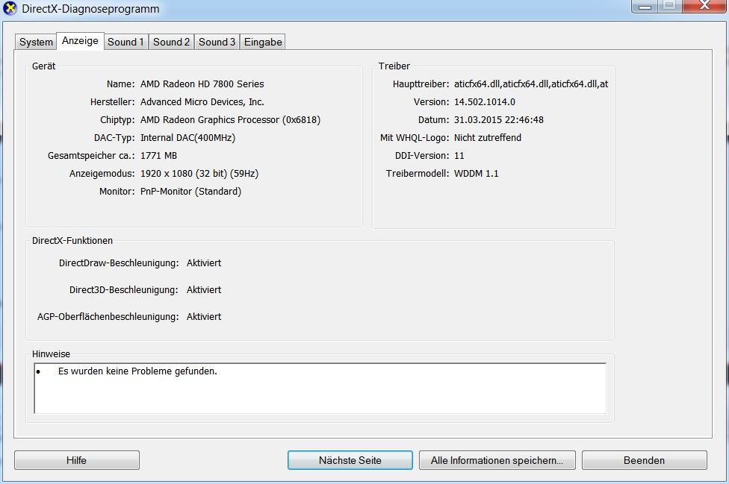Open the Eingabe tab
729x484 pixels.
(263, 42)
